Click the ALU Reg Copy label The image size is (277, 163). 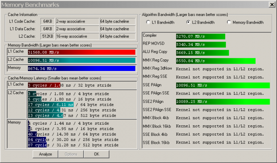point(155,52)
